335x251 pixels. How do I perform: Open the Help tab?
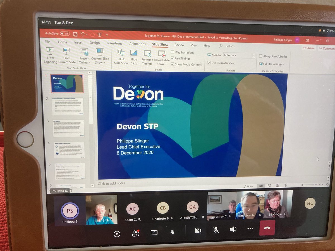[x=207, y=45]
